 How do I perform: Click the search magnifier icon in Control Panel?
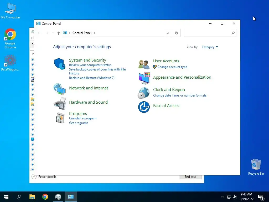pyautogui.click(x=233, y=33)
